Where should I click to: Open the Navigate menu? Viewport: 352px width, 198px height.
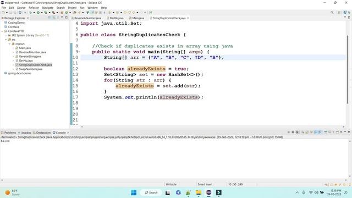tap(48, 8)
